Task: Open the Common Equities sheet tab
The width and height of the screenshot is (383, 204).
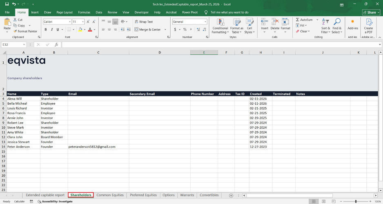Action: (x=110, y=195)
